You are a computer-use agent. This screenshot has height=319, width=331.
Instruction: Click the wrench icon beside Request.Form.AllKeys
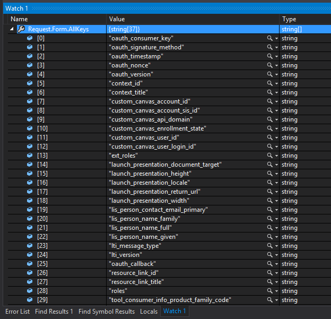click(x=21, y=29)
